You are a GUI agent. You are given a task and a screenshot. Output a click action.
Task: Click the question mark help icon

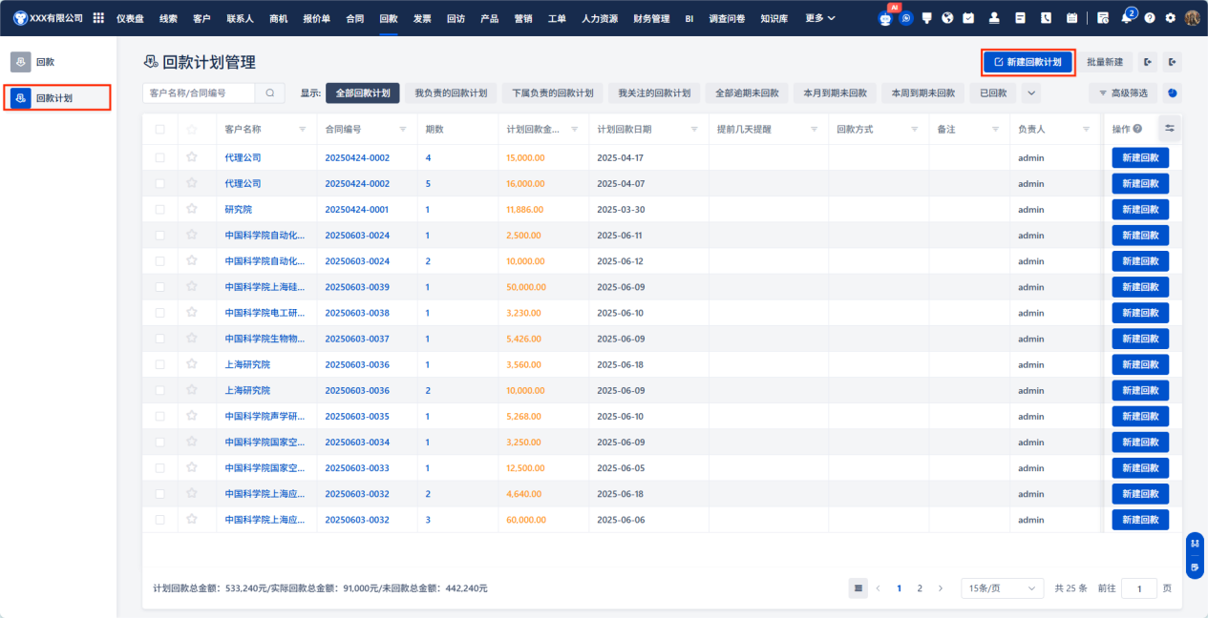(1150, 18)
